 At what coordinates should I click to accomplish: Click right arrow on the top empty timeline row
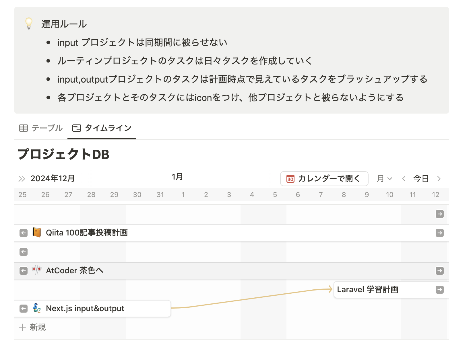[x=439, y=214]
